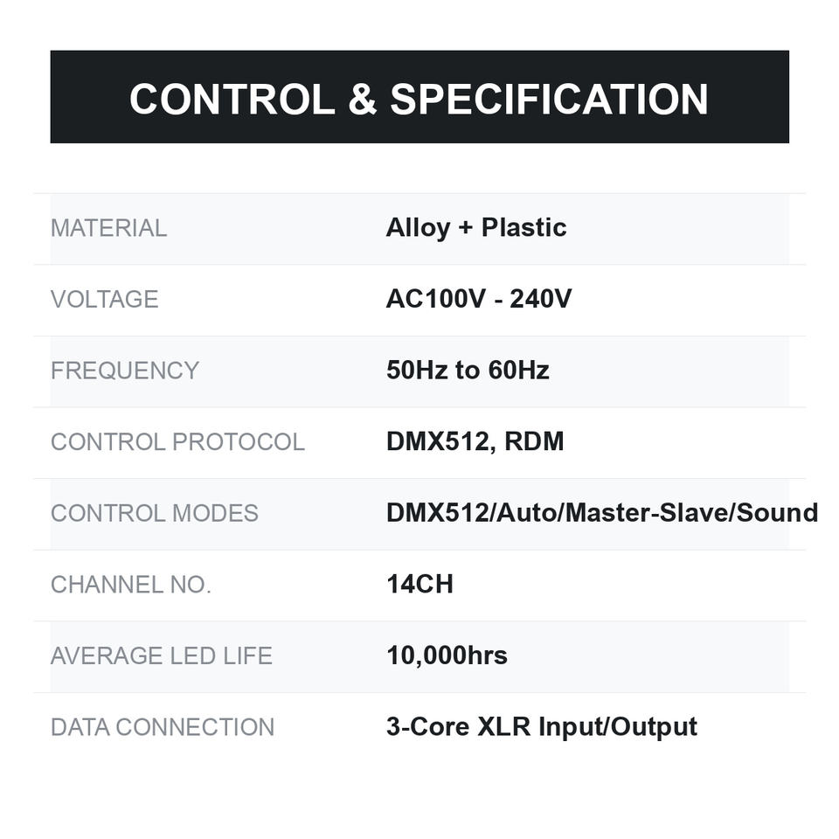Click the word SPECIFICATION in the header
Viewport: 839px width, 839px height.
coord(549,99)
